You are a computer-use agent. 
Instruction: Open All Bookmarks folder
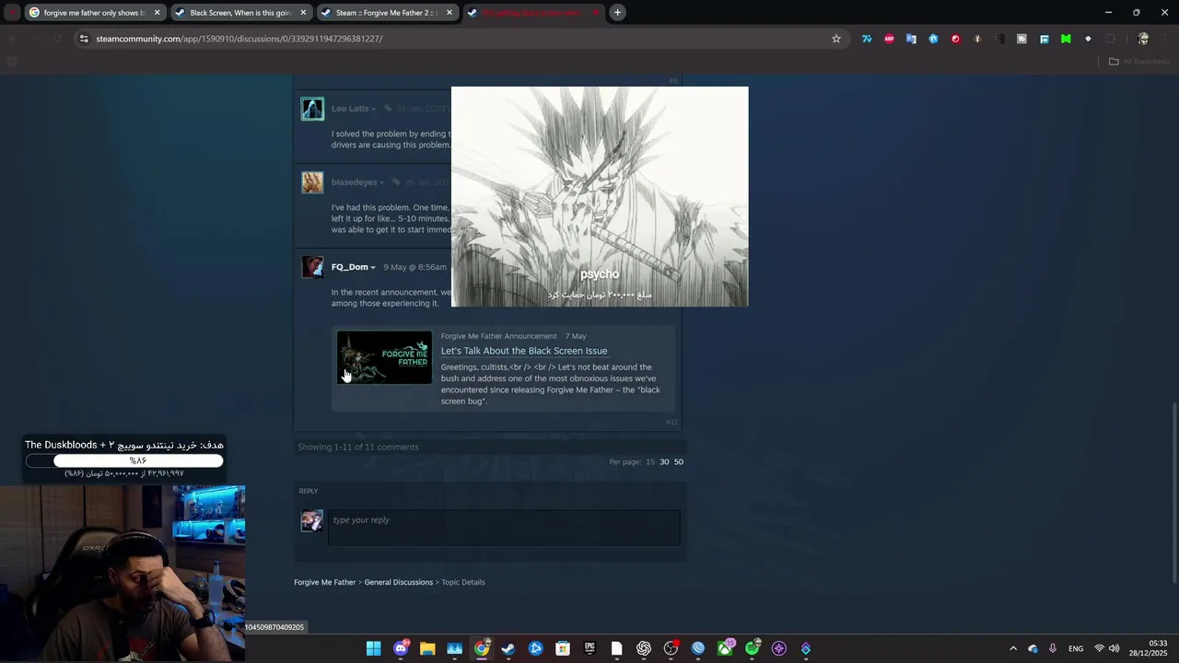pos(1138,62)
